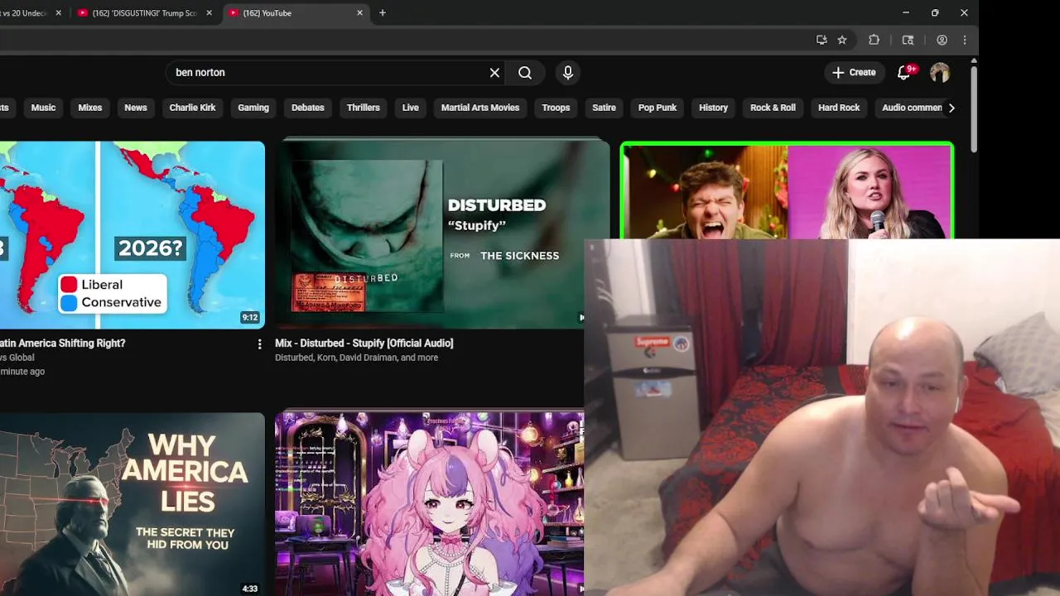This screenshot has width=1060, height=596.
Task: Switch to 'DISGUSTING' Trump tab
Action: pos(144,13)
